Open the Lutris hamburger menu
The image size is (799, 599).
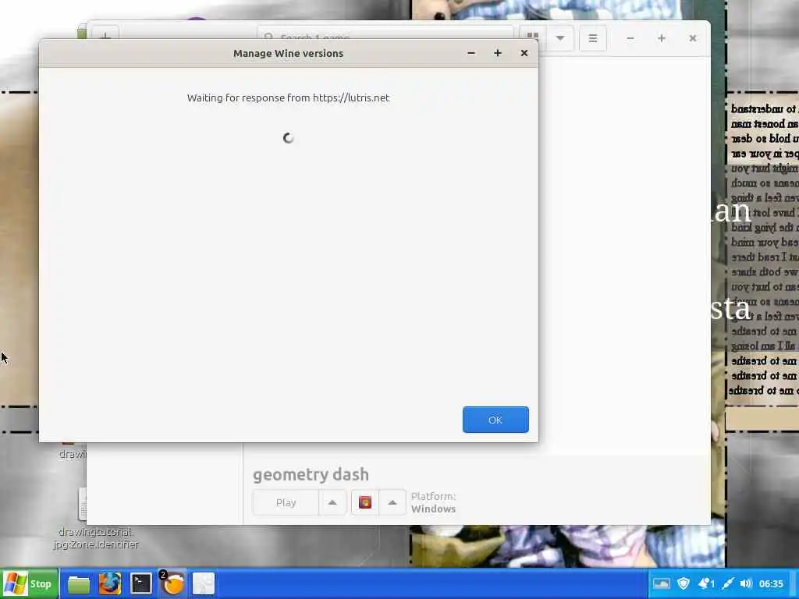tap(593, 38)
